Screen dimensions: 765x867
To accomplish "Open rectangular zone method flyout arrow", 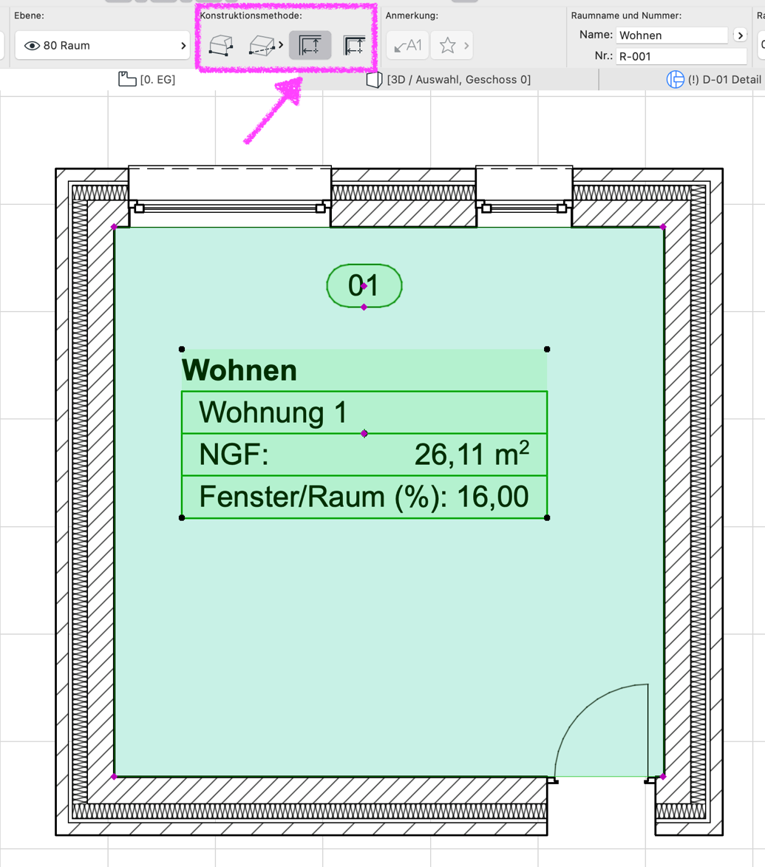I will [281, 45].
